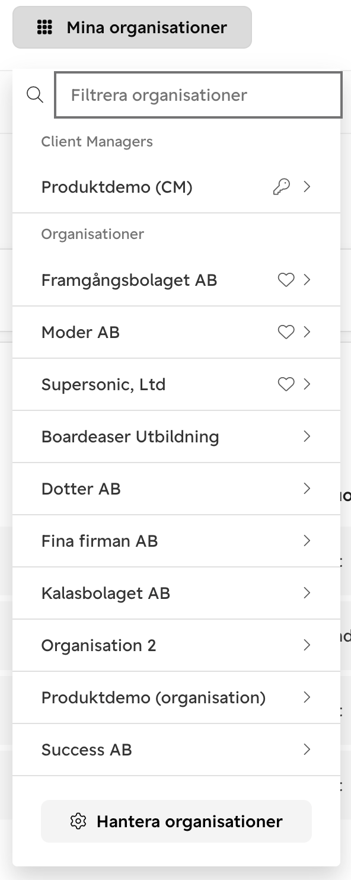Screen dimensions: 351x880
Task: Click the grid icon in Mina organisationer
Action: pos(44,27)
